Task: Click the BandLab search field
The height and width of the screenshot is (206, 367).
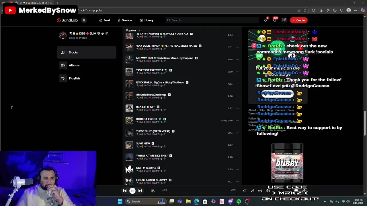Action: point(212,20)
